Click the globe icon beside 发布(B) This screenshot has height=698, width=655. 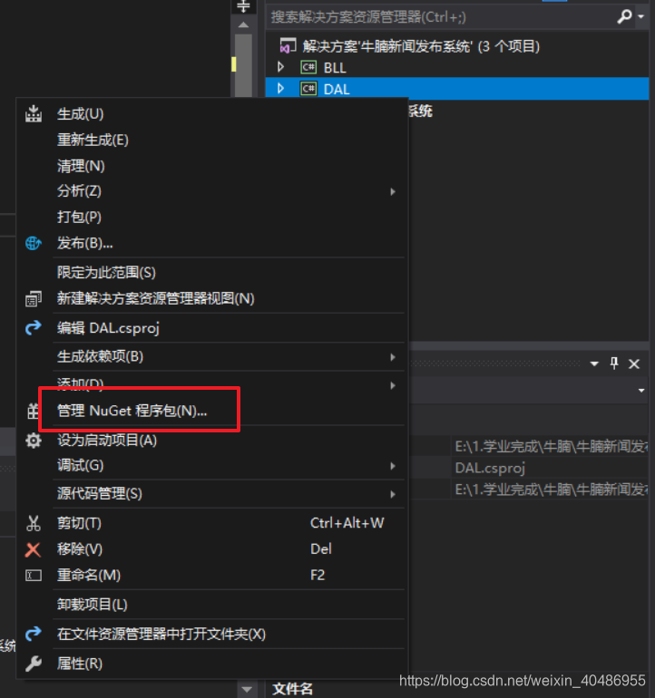(34, 243)
